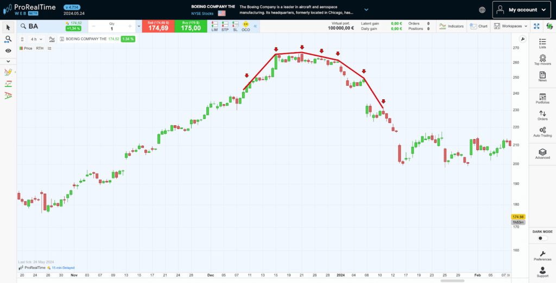The width and height of the screenshot is (556, 283).
Task: Click the 1h53m countdown label
Action: (518, 222)
